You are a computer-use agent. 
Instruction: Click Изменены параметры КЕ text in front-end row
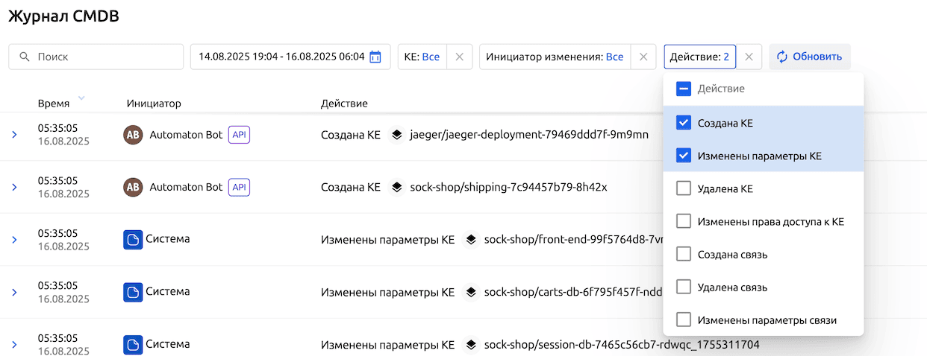387,240
